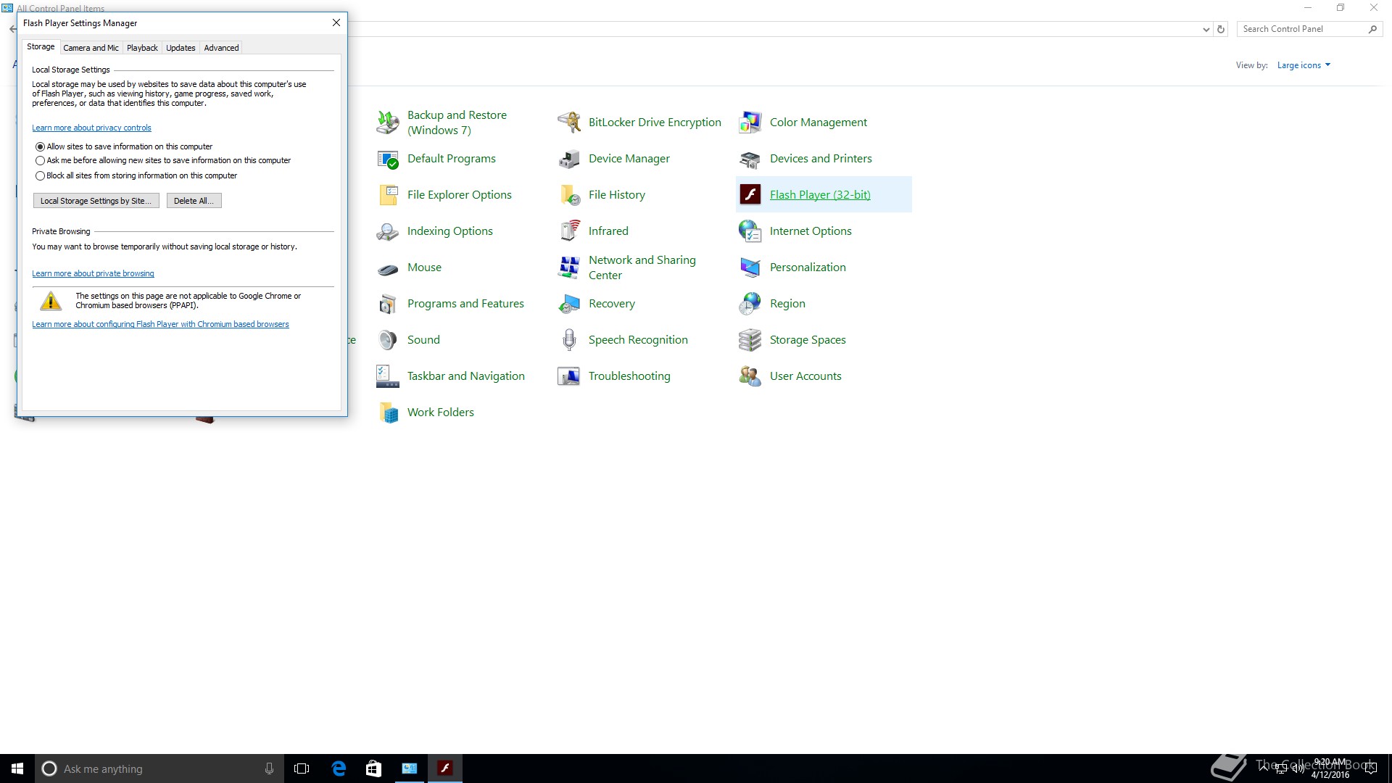Viewport: 1392px width, 783px height.
Task: Open the Windows Store taskbar icon
Action: tap(373, 768)
